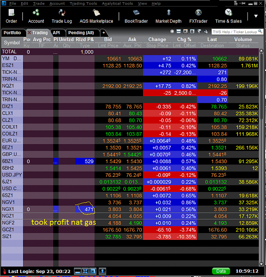Screen dimensions: 266x277
Task: Open Time & Sales window
Action: tap(228, 16)
